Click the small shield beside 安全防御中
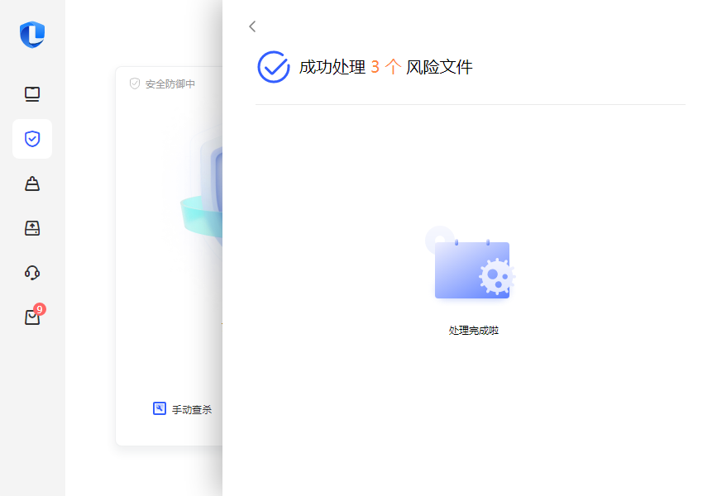The width and height of the screenshot is (717, 496). coord(135,83)
